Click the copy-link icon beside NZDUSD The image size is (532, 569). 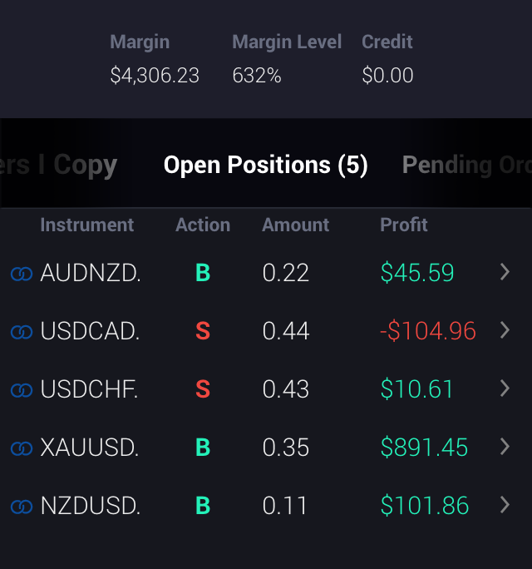[x=21, y=507]
